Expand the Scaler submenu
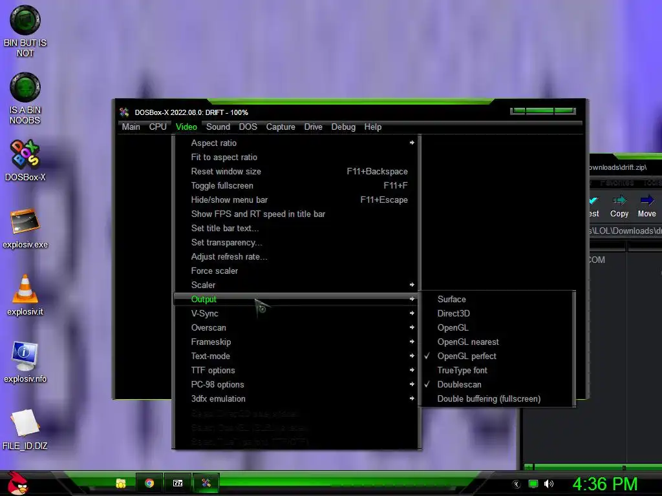The height and width of the screenshot is (496, 662). click(x=296, y=285)
